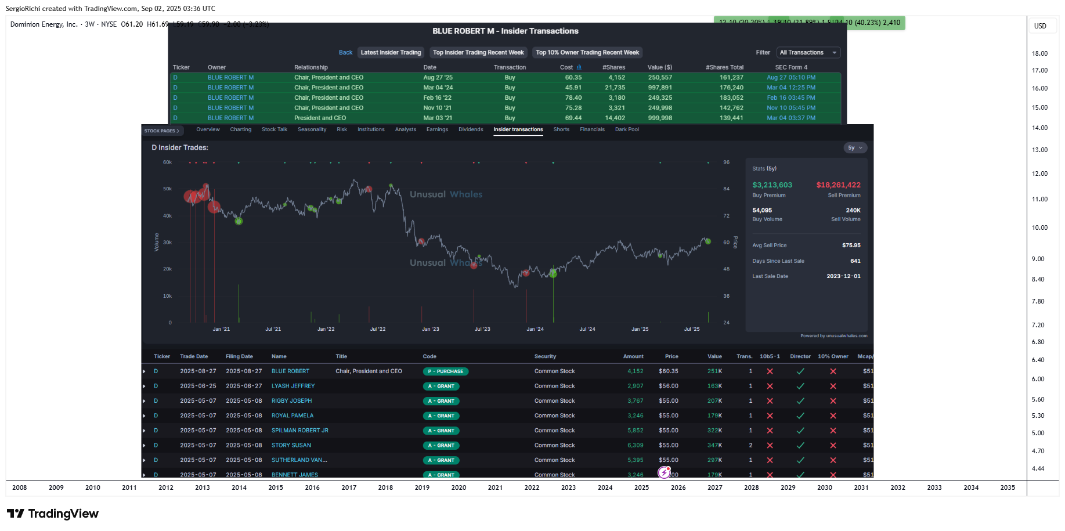The height and width of the screenshot is (531, 1065).
Task: Expand the ROYAL PAMELA trade row
Action: pyautogui.click(x=145, y=416)
